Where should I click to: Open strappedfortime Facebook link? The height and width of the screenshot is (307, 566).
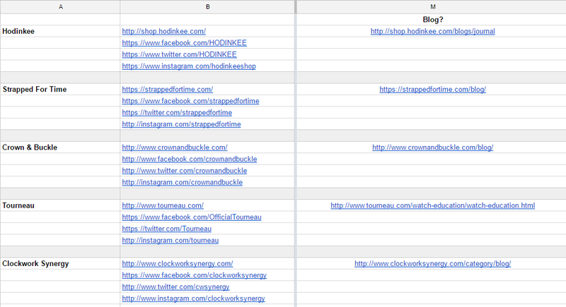(x=190, y=101)
